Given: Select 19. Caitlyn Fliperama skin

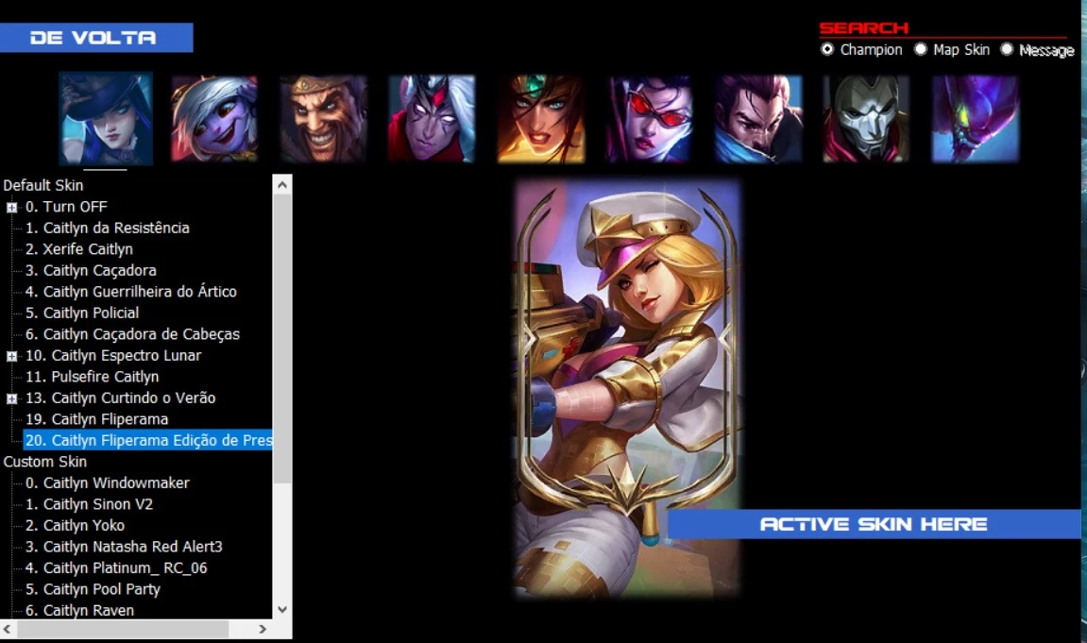Looking at the screenshot, I should [x=97, y=419].
